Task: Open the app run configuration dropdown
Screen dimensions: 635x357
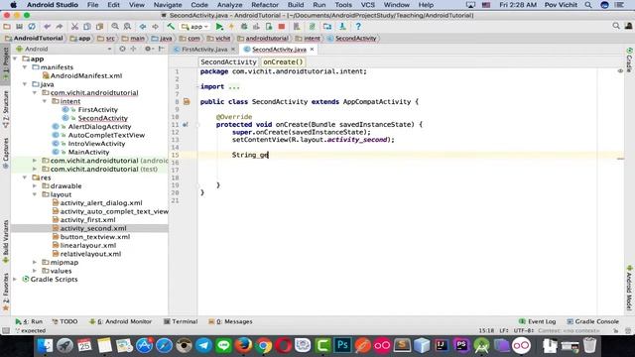Action: (195, 27)
